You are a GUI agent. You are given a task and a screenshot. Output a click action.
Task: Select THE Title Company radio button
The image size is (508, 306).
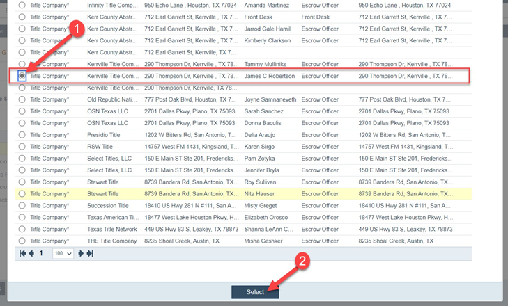click(22, 241)
